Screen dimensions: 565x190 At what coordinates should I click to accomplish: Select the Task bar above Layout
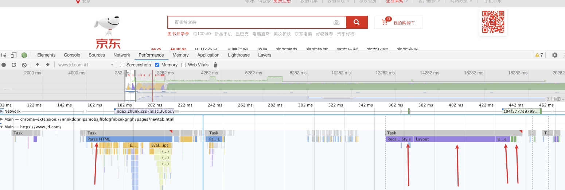coord(454,133)
